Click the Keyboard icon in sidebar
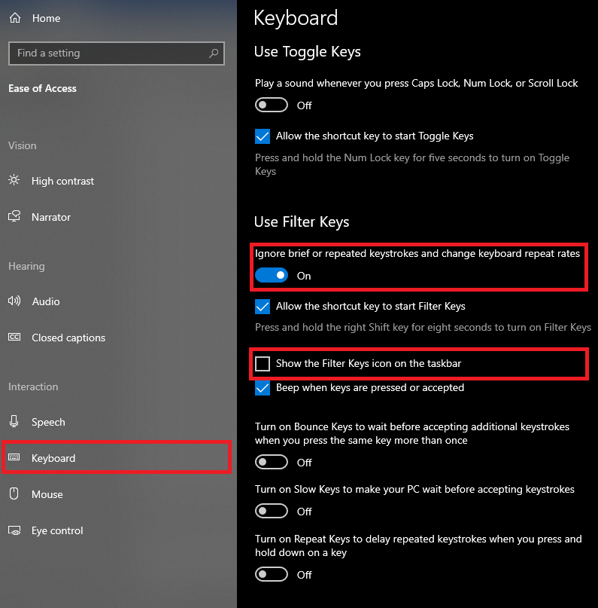The image size is (598, 608). coord(14,457)
